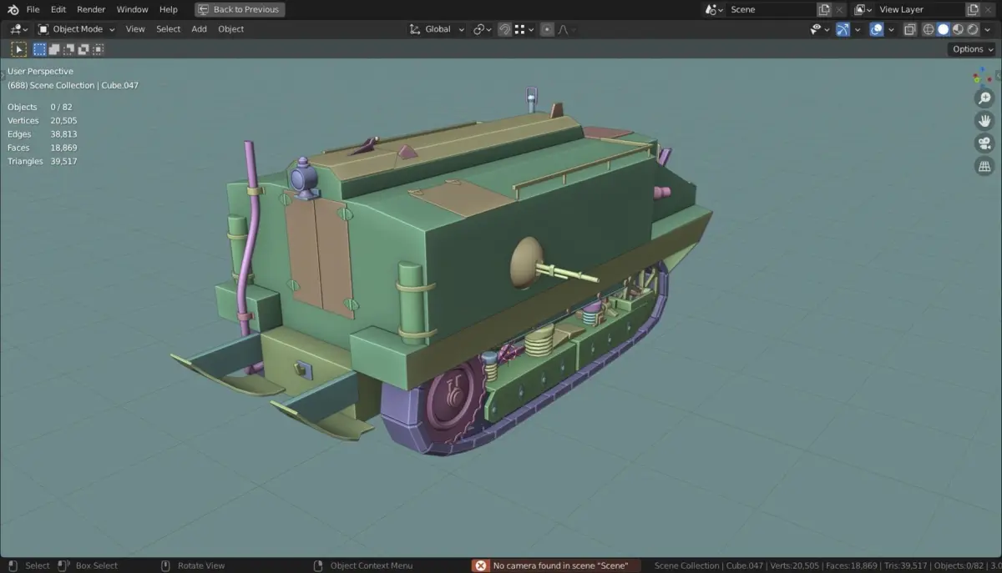Toggle the show overlays button
Image resolution: width=1002 pixels, height=573 pixels.
pyautogui.click(x=877, y=29)
